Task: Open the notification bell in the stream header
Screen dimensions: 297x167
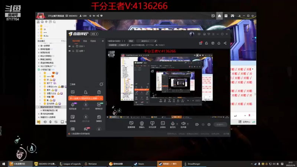Action: (219, 43)
